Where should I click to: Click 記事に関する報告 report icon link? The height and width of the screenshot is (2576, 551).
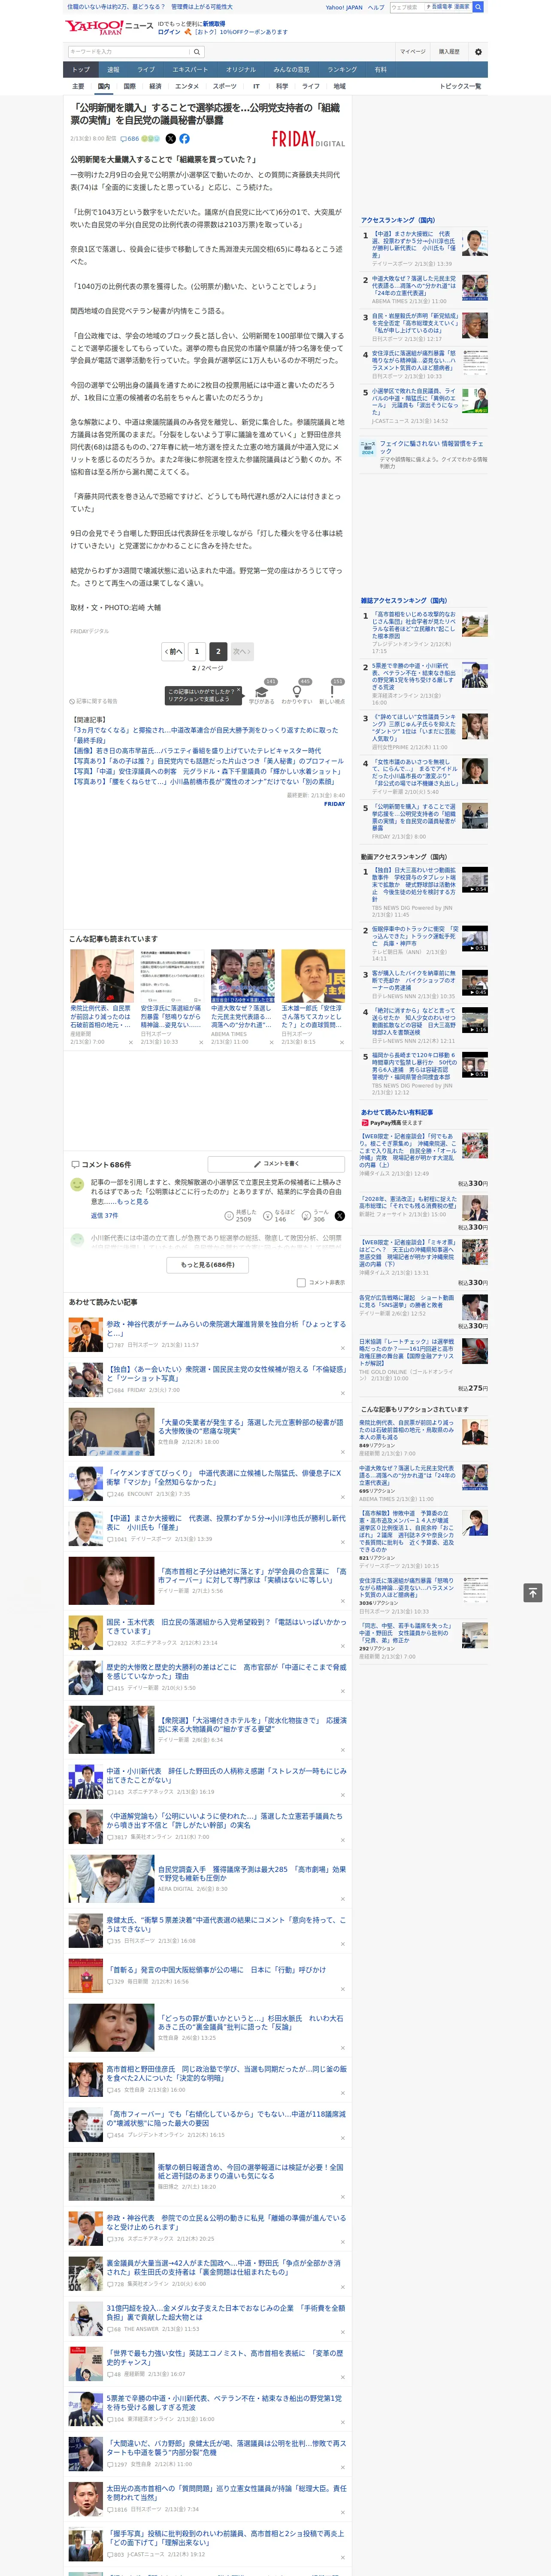pos(93,701)
